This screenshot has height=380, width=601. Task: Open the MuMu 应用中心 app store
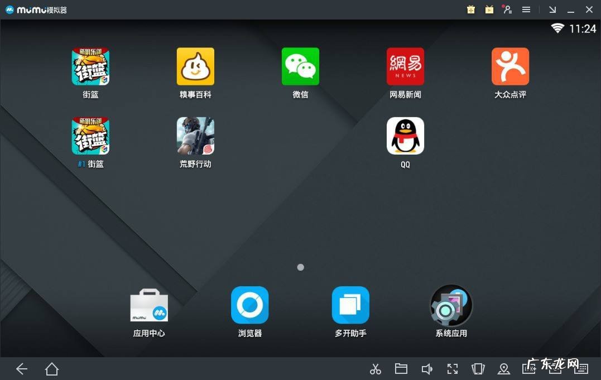point(149,305)
